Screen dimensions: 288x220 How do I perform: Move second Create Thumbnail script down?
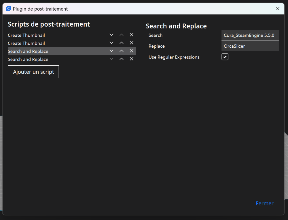tap(111, 43)
